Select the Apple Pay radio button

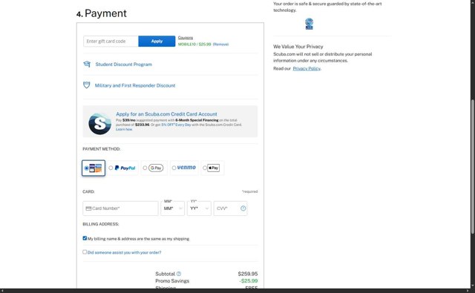(205, 168)
